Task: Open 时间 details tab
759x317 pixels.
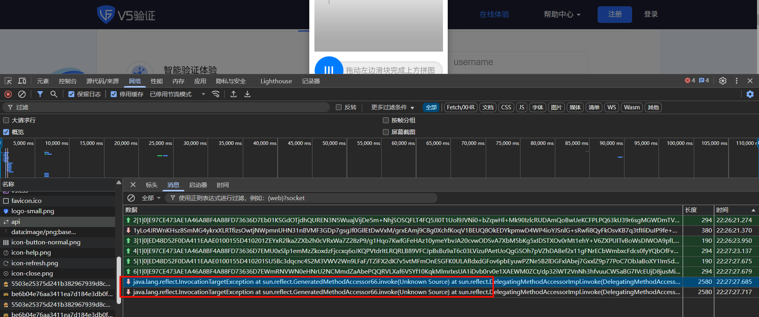Action: coord(223,185)
